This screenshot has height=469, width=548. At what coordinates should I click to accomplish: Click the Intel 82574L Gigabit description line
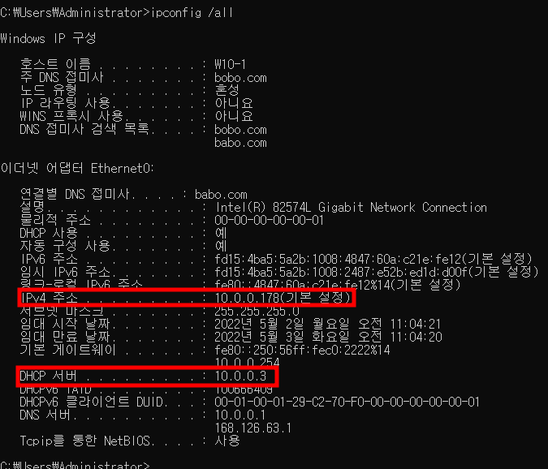coord(352,208)
